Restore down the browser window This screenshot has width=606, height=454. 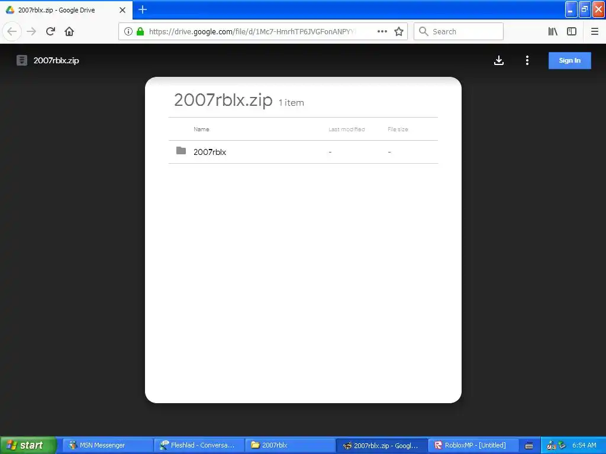[585, 9]
